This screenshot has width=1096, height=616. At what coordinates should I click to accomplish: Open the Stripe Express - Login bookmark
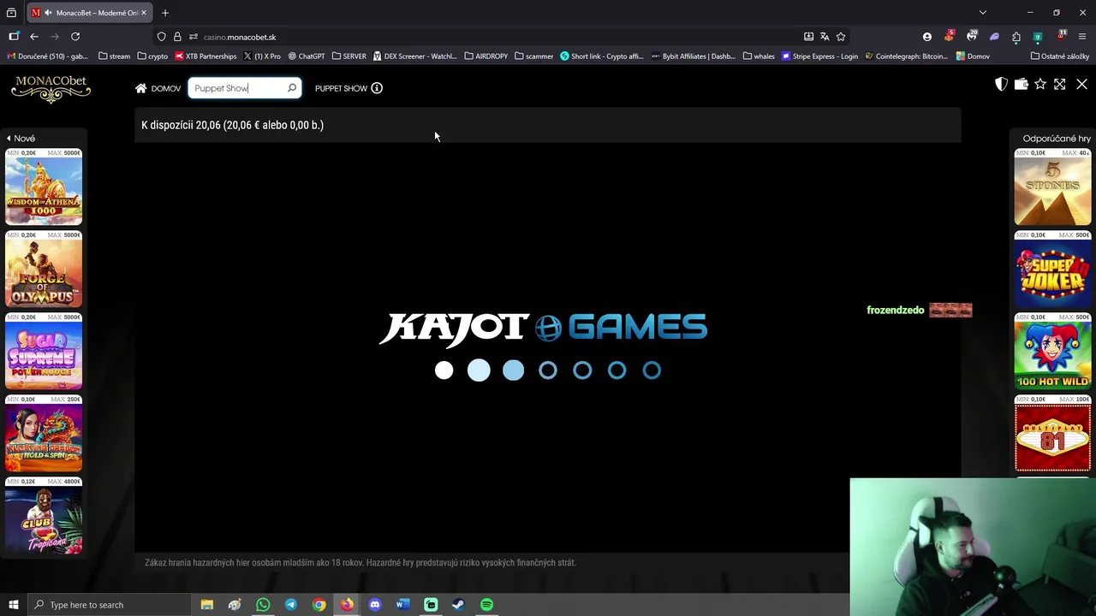[x=819, y=56]
